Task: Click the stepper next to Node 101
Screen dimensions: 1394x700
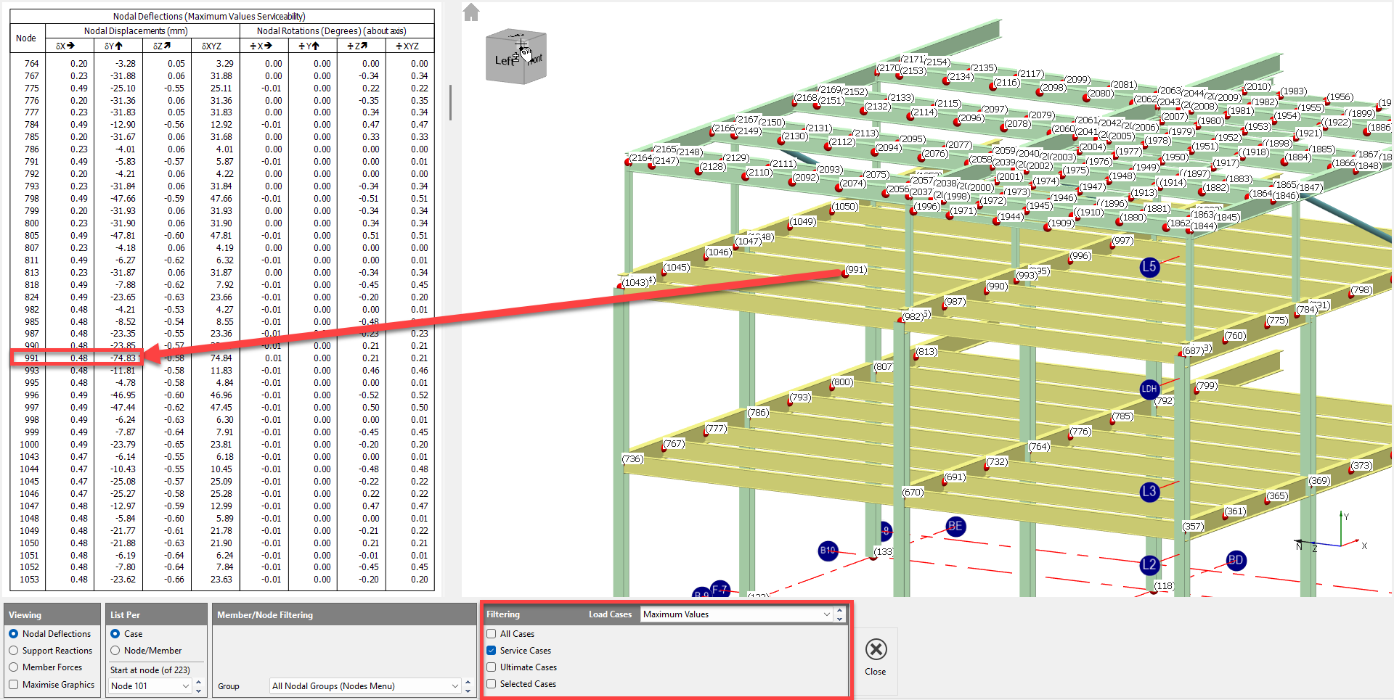Action: pyautogui.click(x=198, y=686)
